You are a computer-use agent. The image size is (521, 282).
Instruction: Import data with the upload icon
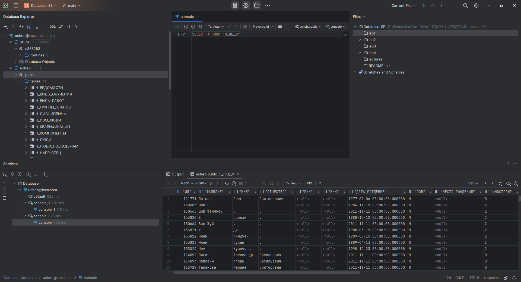pyautogui.click(x=493, y=183)
